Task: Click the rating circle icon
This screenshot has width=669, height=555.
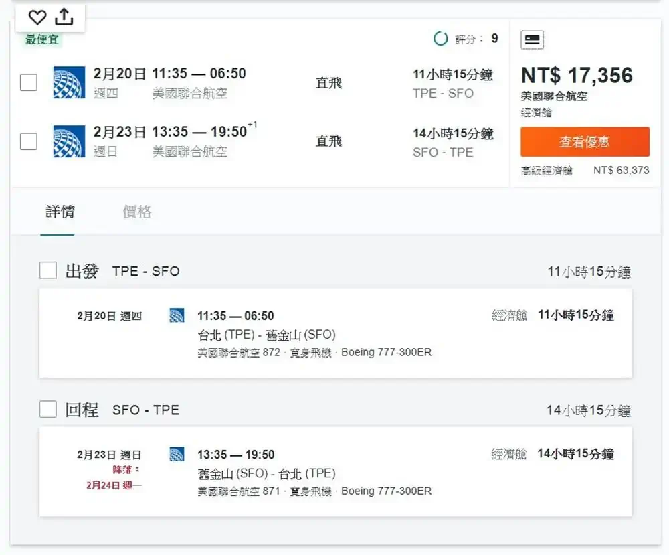Action: (x=440, y=38)
